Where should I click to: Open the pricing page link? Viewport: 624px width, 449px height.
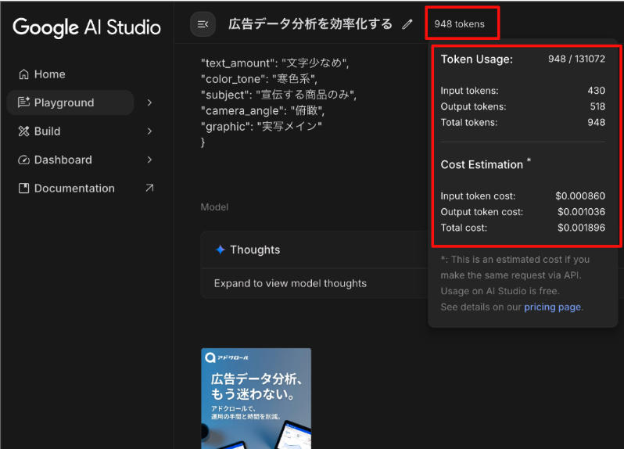pyautogui.click(x=552, y=307)
